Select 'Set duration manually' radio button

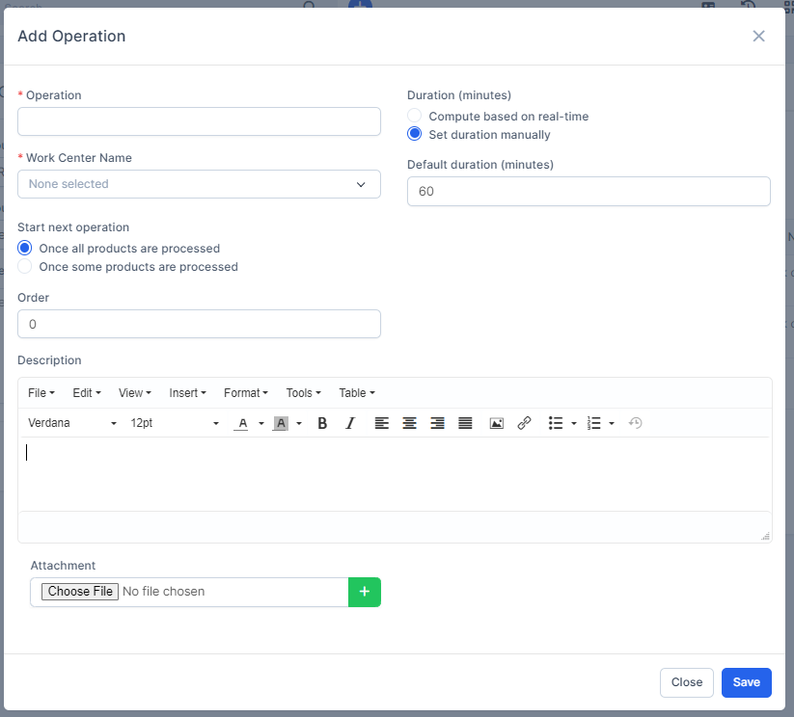point(415,134)
